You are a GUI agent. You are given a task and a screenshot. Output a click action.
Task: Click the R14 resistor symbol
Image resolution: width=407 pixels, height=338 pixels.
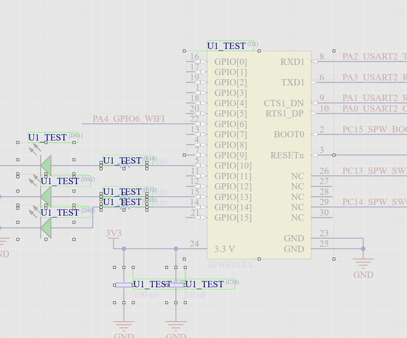tap(124, 166)
